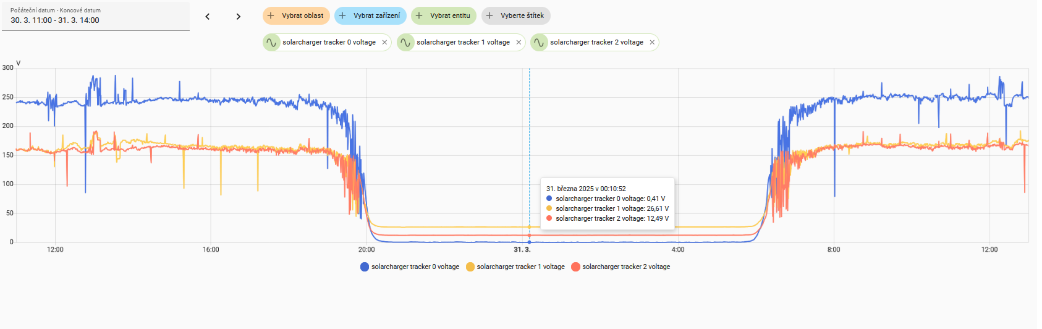Image resolution: width=1042 pixels, height=329 pixels.
Task: Click the Vybrat entitu chip button
Action: click(x=444, y=16)
